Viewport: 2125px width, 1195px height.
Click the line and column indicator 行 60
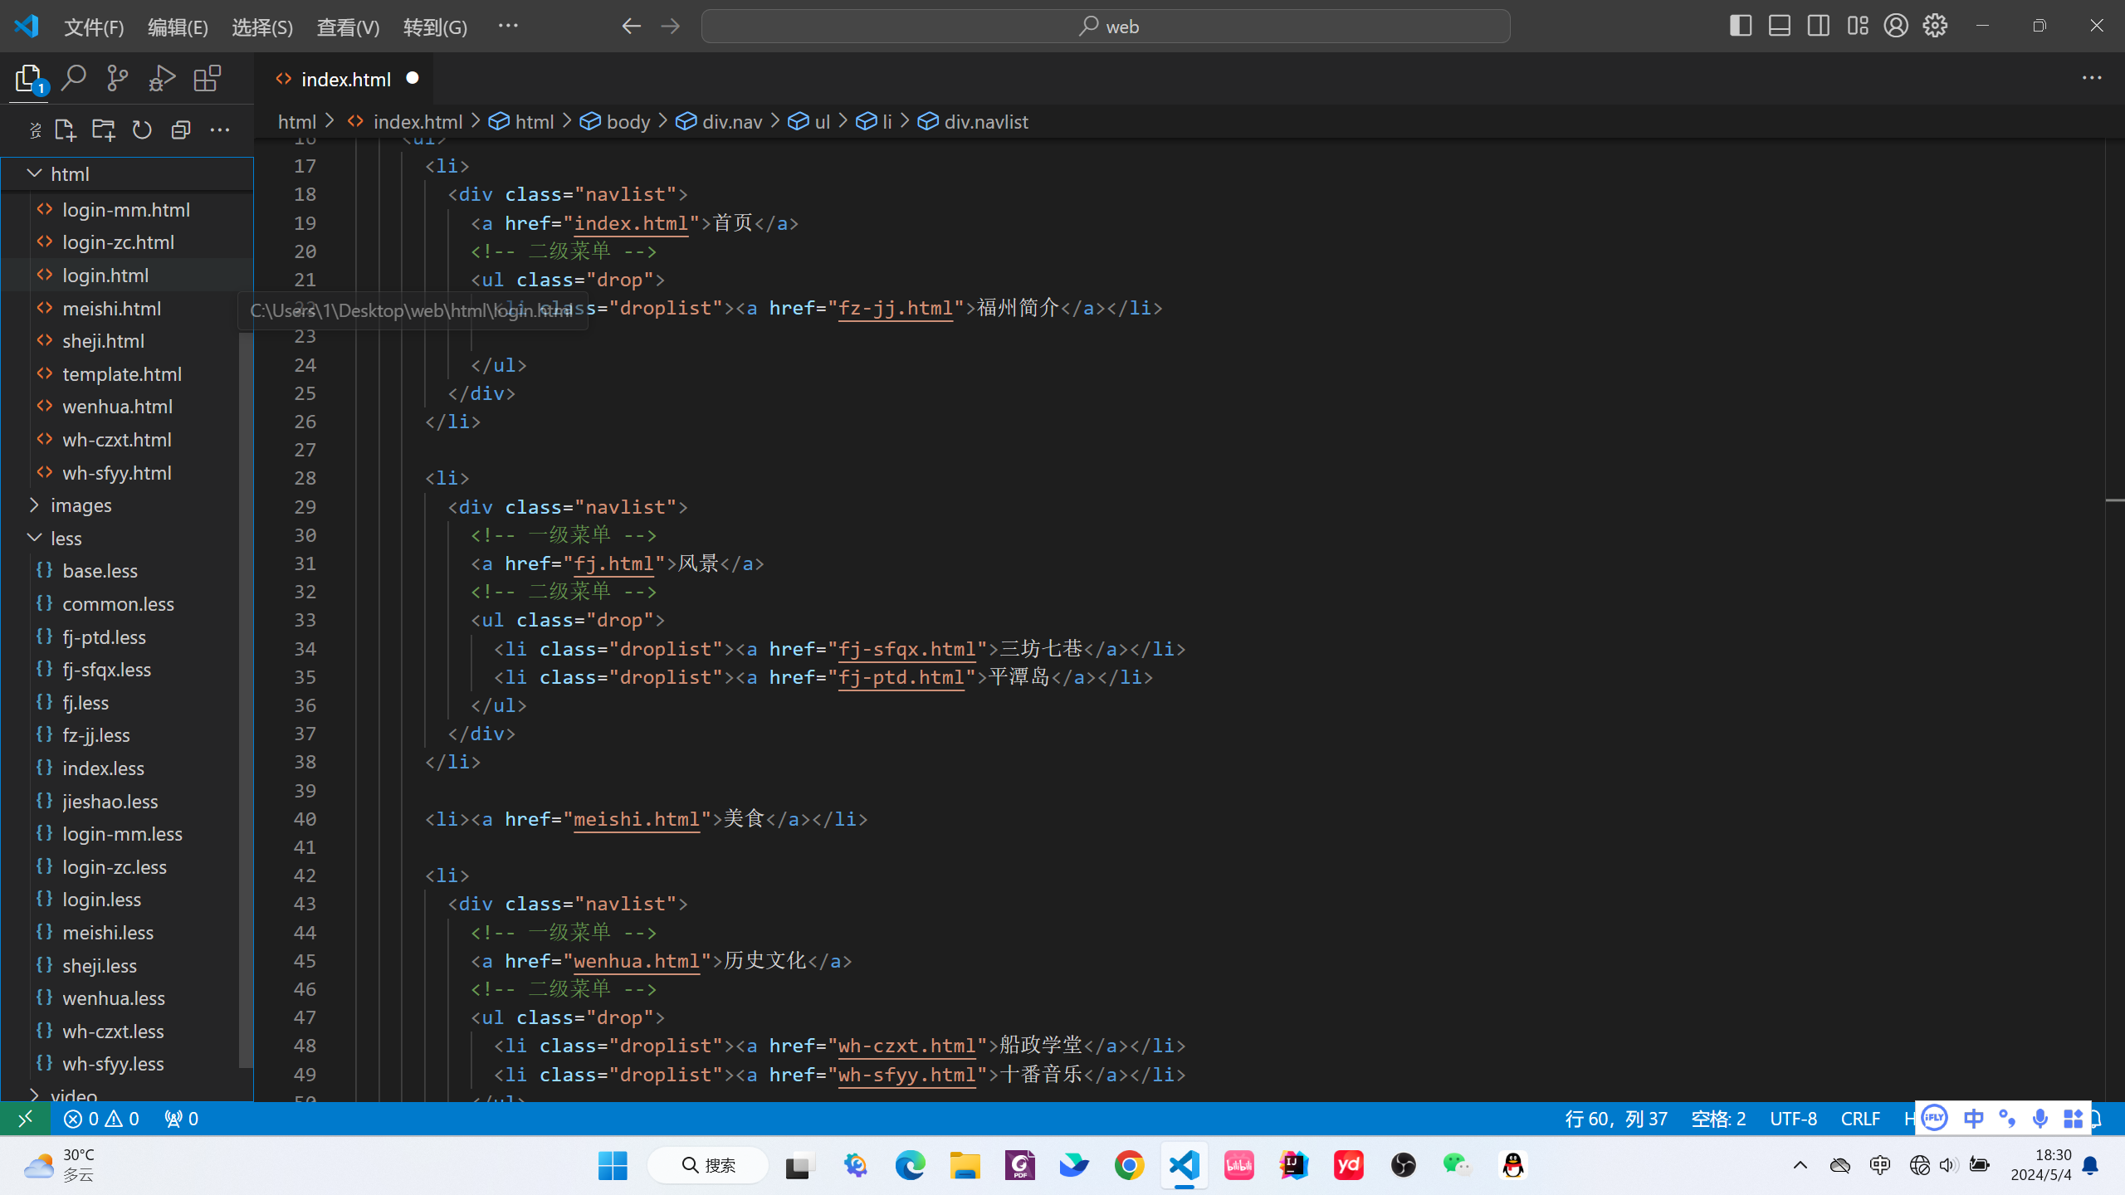point(1616,1119)
